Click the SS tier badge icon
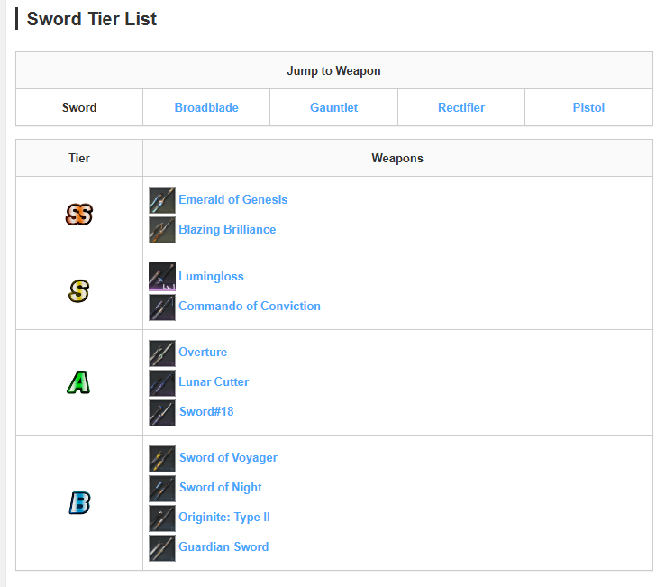 (79, 215)
